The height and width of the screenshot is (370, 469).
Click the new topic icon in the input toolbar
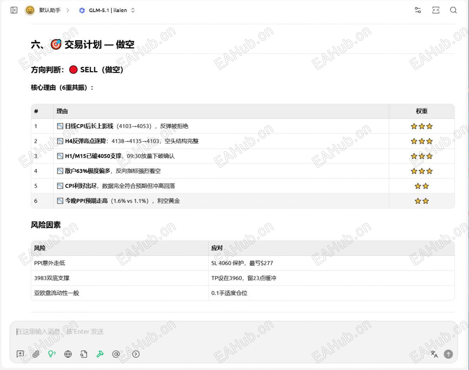coord(20,354)
